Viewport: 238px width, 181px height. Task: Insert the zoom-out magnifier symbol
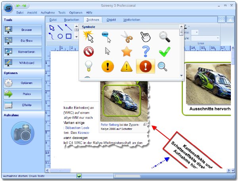pyautogui.click(x=162, y=67)
